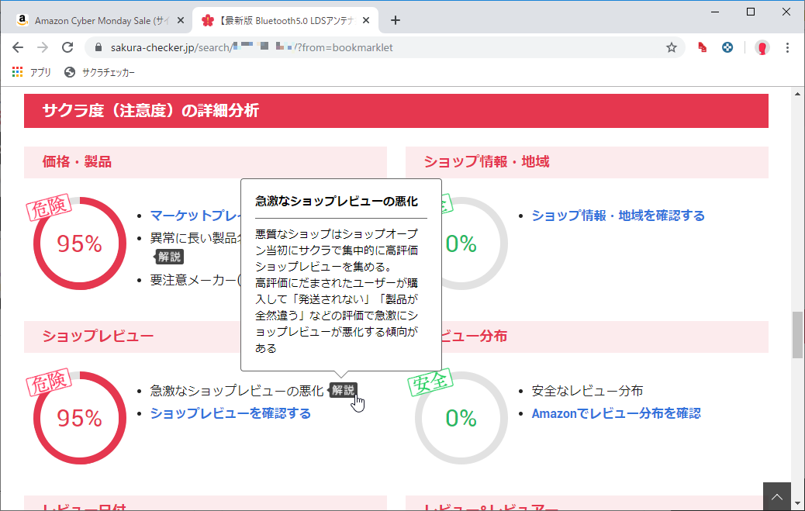Screen dimensions: 805x511
Task: Click the blue globe extension icon
Action: [727, 47]
